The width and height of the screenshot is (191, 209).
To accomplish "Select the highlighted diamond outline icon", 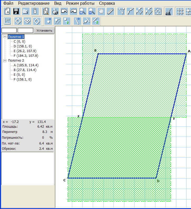I will (x=37, y=21).
